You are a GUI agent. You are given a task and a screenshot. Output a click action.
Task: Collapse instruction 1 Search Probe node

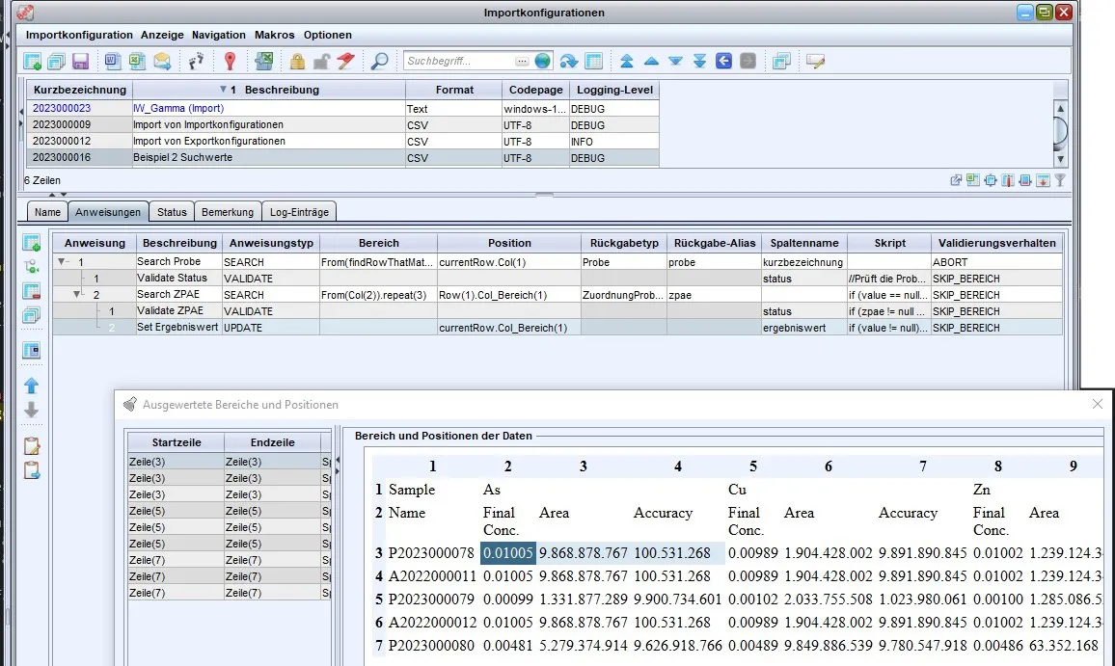point(62,262)
